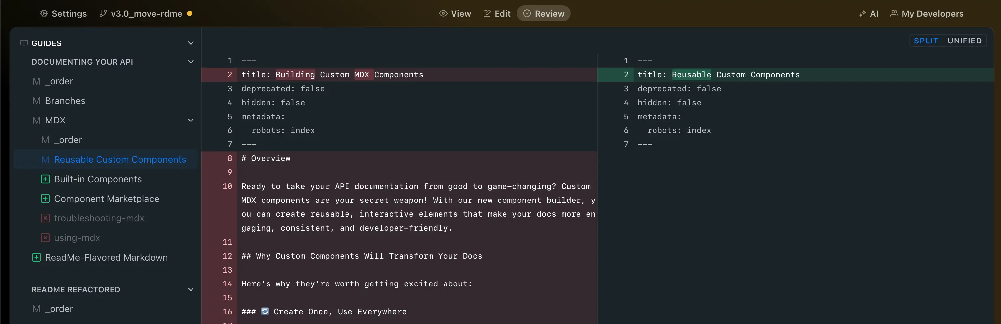
Task: Click the unsaved changes dot beside branch name
Action: coord(190,13)
